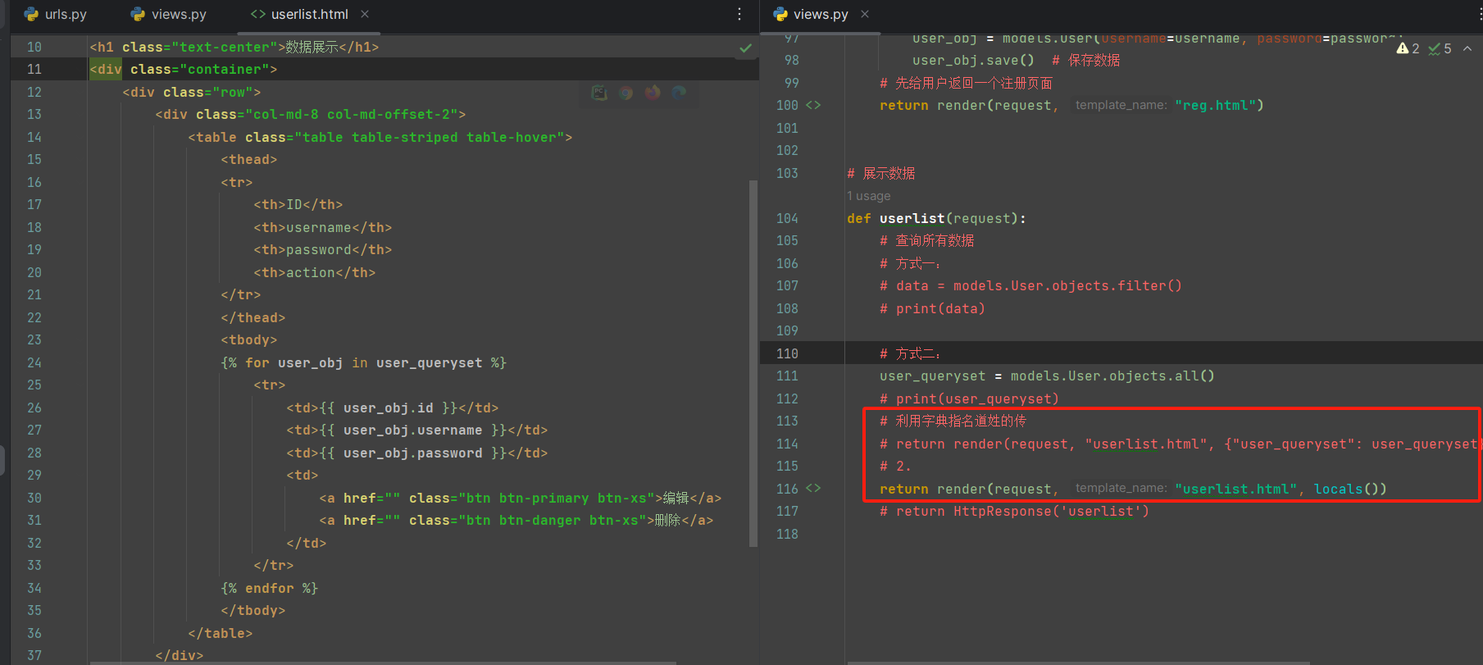This screenshot has width=1483, height=665.
Task: Close the right pane views.py tab
Action: pyautogui.click(x=865, y=14)
